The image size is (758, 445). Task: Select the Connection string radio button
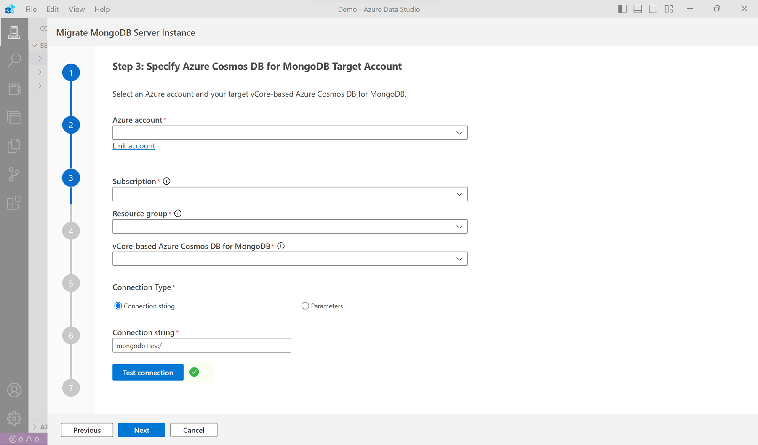click(118, 306)
